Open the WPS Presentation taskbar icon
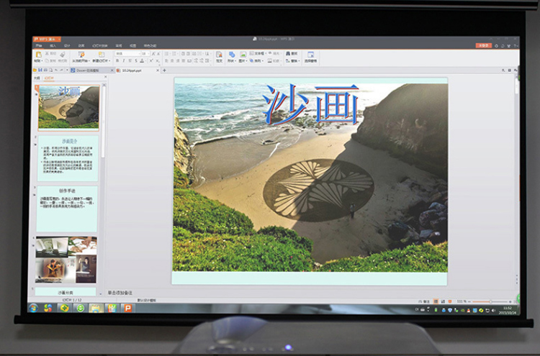 point(128,308)
